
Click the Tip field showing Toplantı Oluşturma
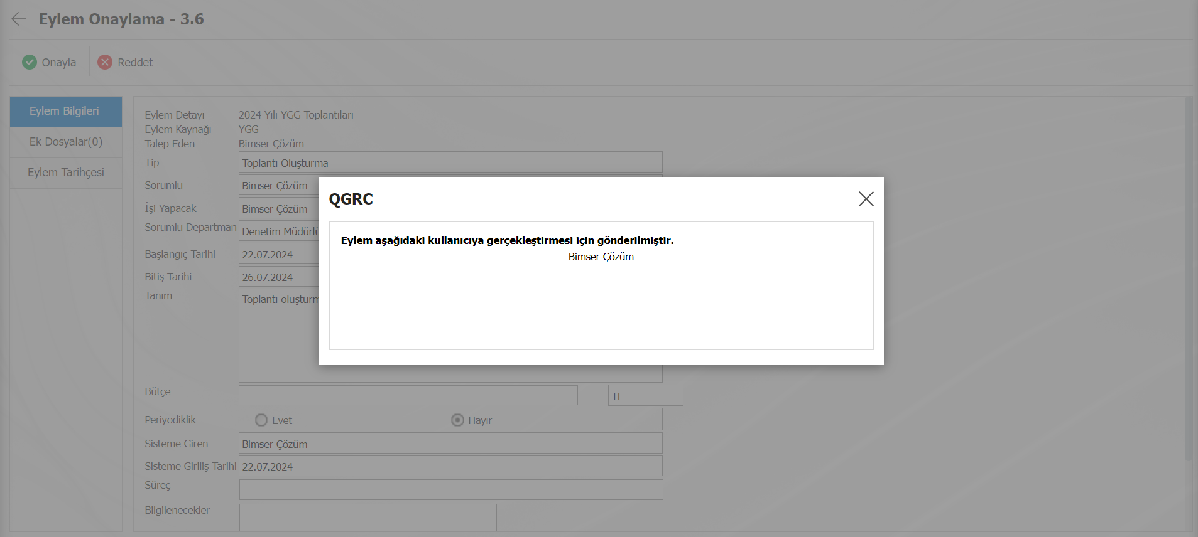click(450, 162)
